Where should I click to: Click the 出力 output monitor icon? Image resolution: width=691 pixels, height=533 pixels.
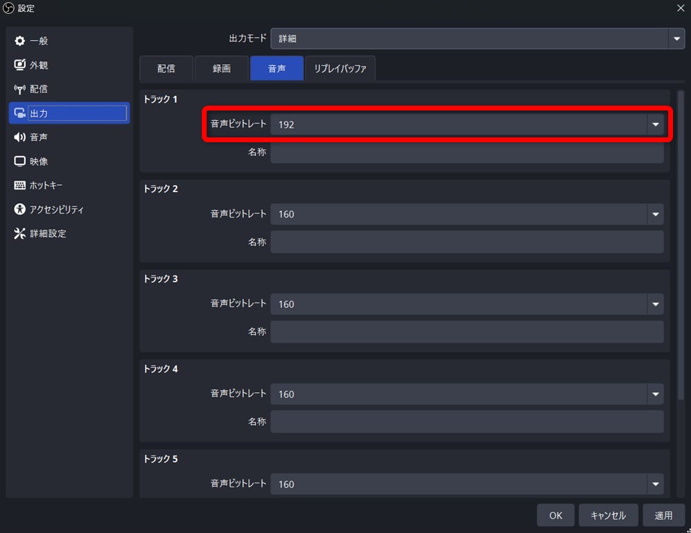[20, 113]
